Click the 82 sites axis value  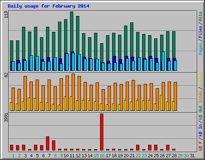(6, 75)
